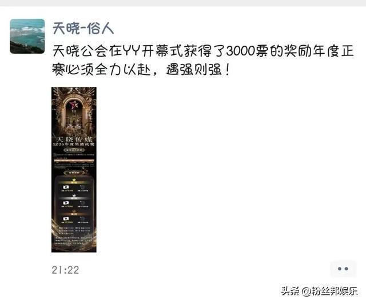
Task: Tap the white prize icon under silver crown
Action: coord(66,203)
